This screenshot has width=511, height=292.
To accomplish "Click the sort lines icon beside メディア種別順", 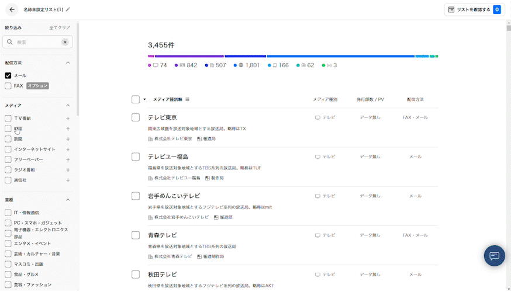I will coord(187,99).
